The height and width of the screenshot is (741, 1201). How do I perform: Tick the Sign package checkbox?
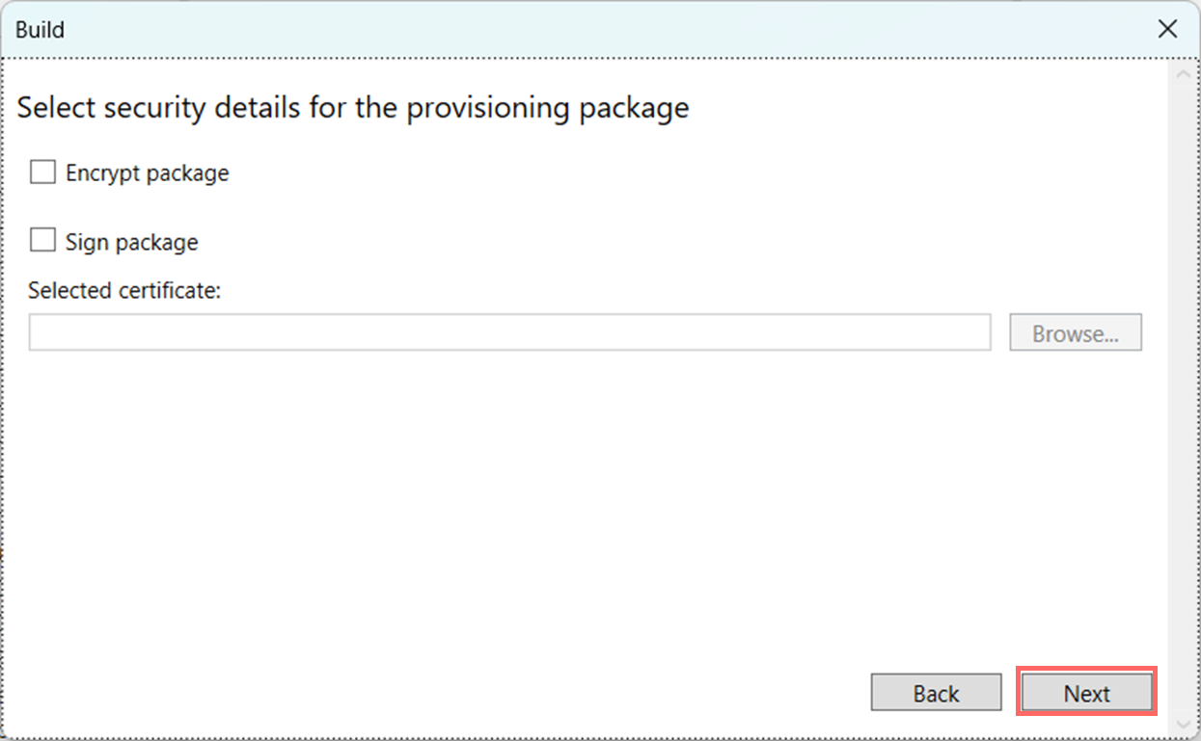(42, 241)
